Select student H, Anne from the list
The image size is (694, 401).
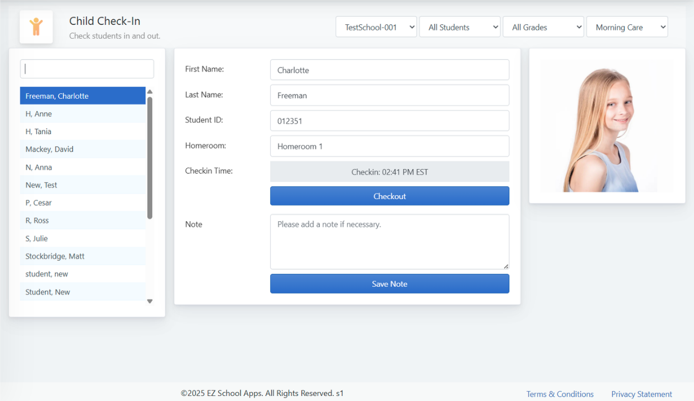(83, 113)
